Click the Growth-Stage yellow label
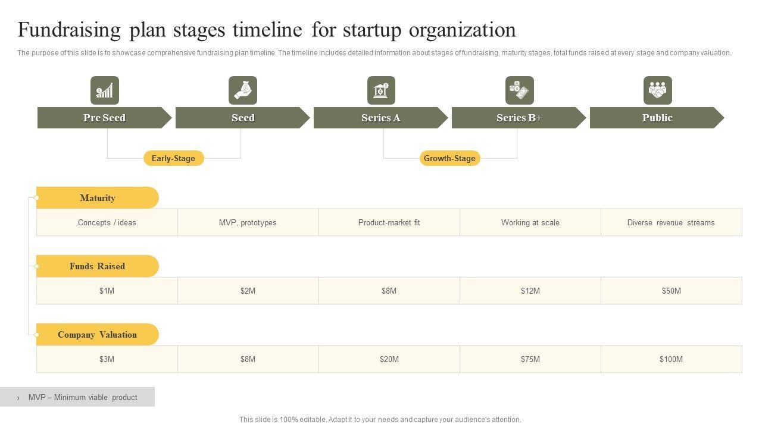Screen dimensions: 762x428 click(449, 158)
